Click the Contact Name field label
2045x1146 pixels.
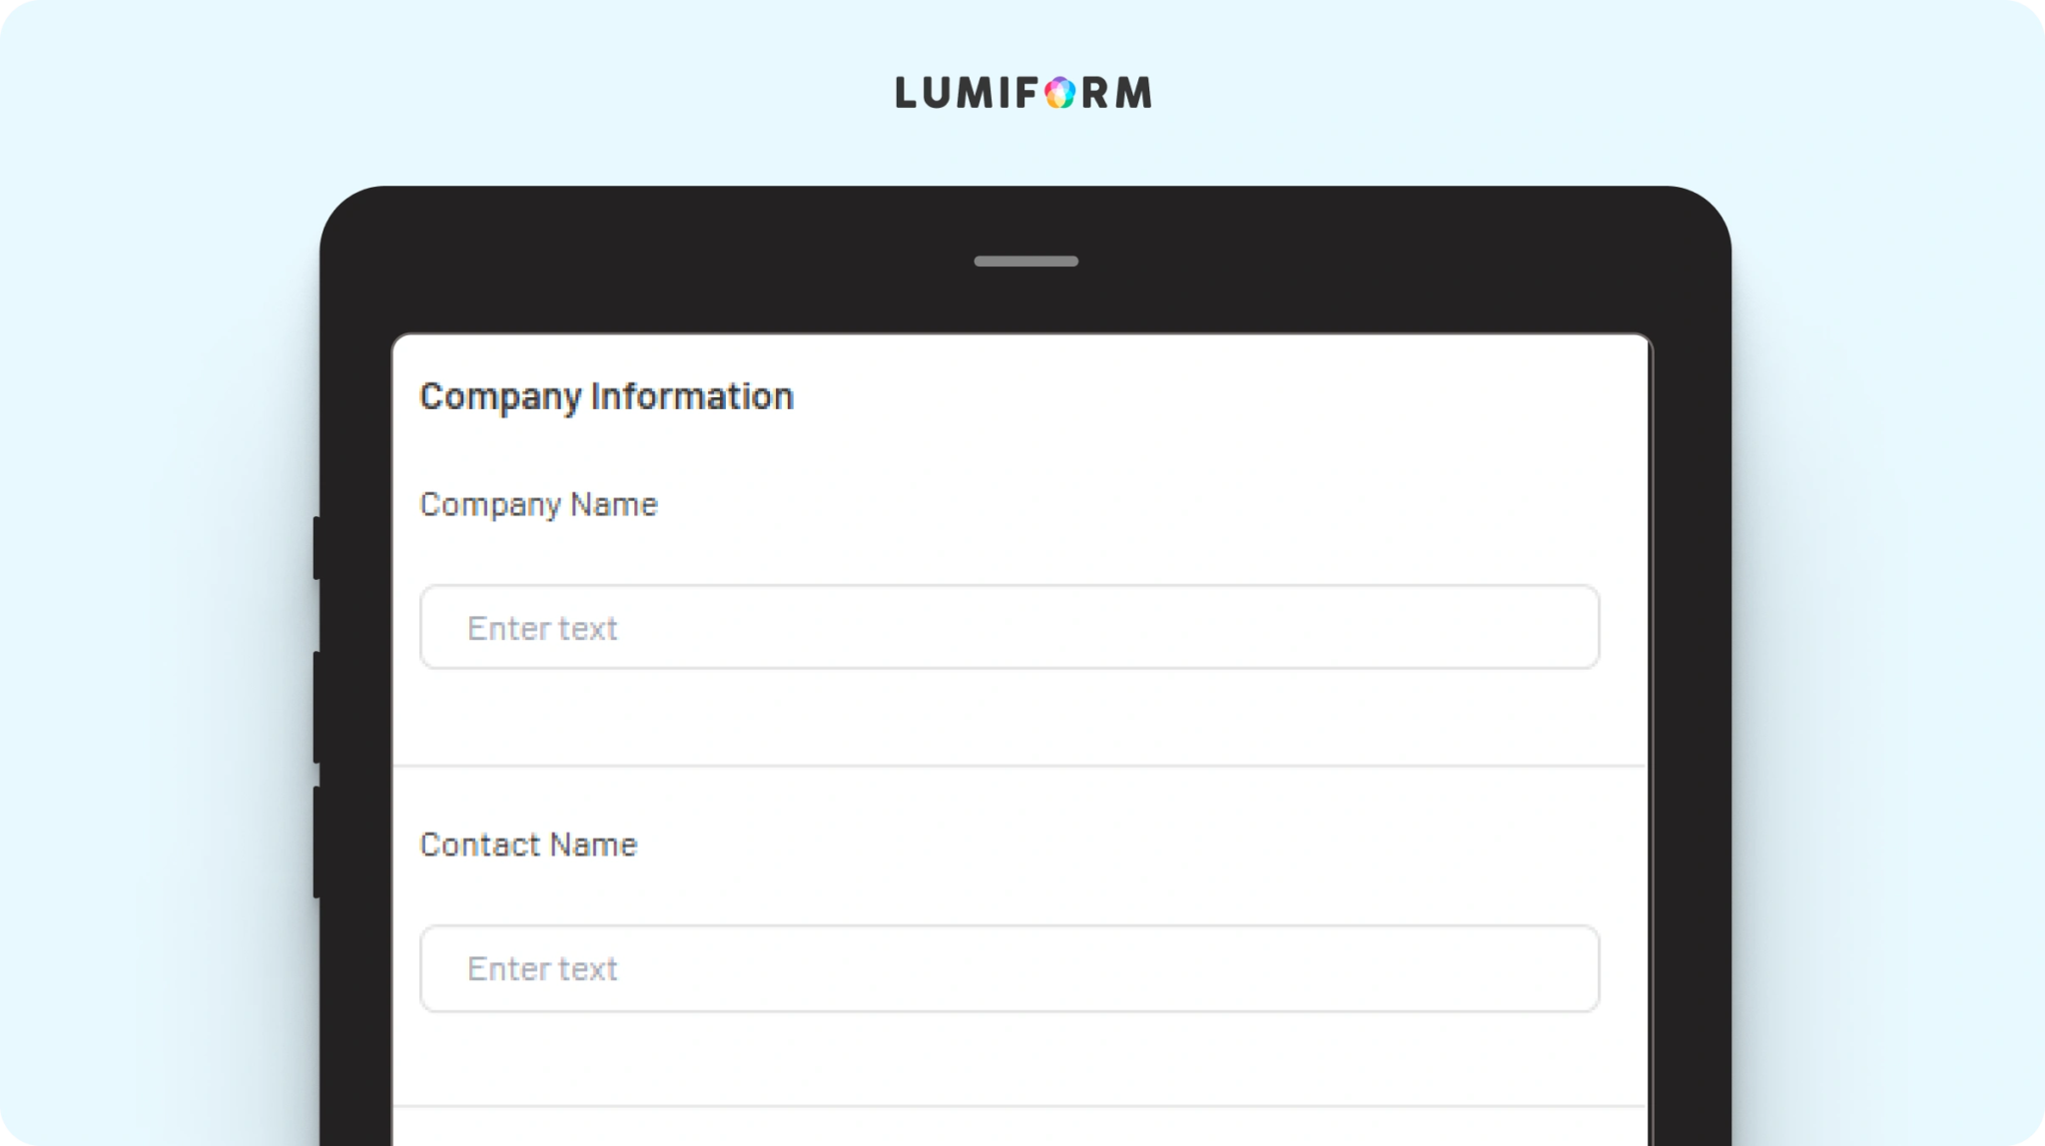pos(528,845)
